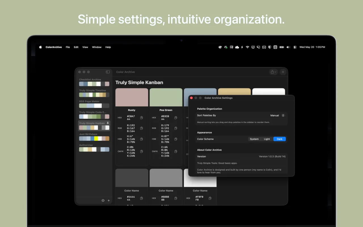Copy the HEX value of Pea Green
Viewport: 363px width, 227px height.
(x=176, y=118)
